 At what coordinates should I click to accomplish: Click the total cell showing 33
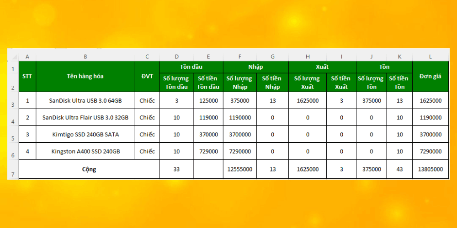tap(176, 169)
